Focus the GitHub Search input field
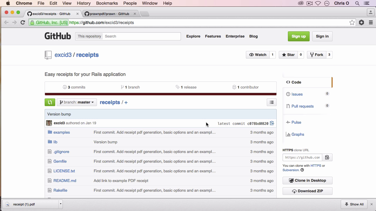 point(142,36)
